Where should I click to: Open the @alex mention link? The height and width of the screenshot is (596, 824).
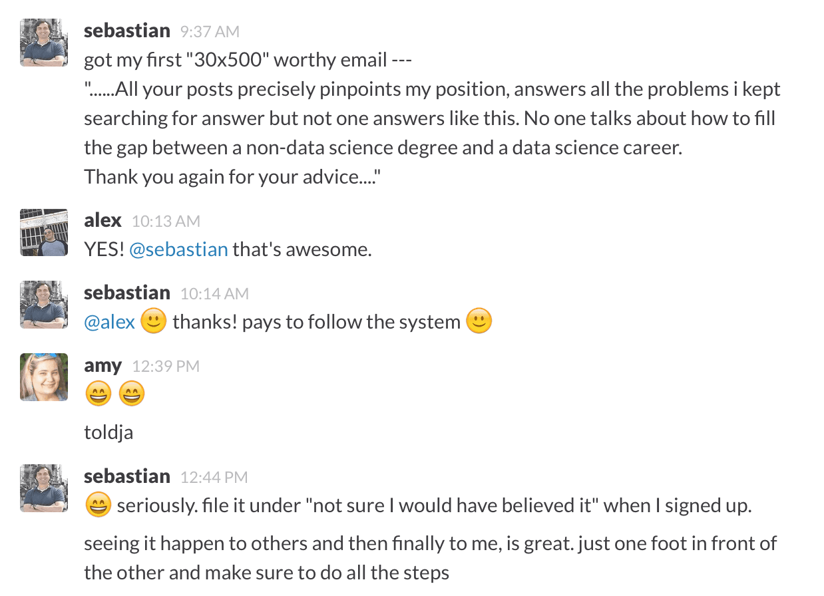[x=110, y=323]
